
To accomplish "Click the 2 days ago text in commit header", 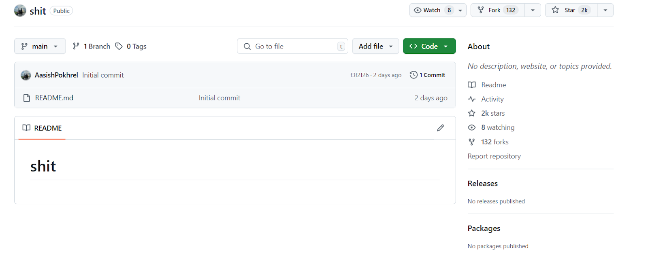I will tap(388, 75).
